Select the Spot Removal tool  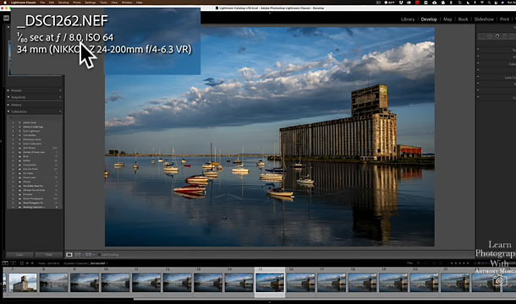click(489, 36)
